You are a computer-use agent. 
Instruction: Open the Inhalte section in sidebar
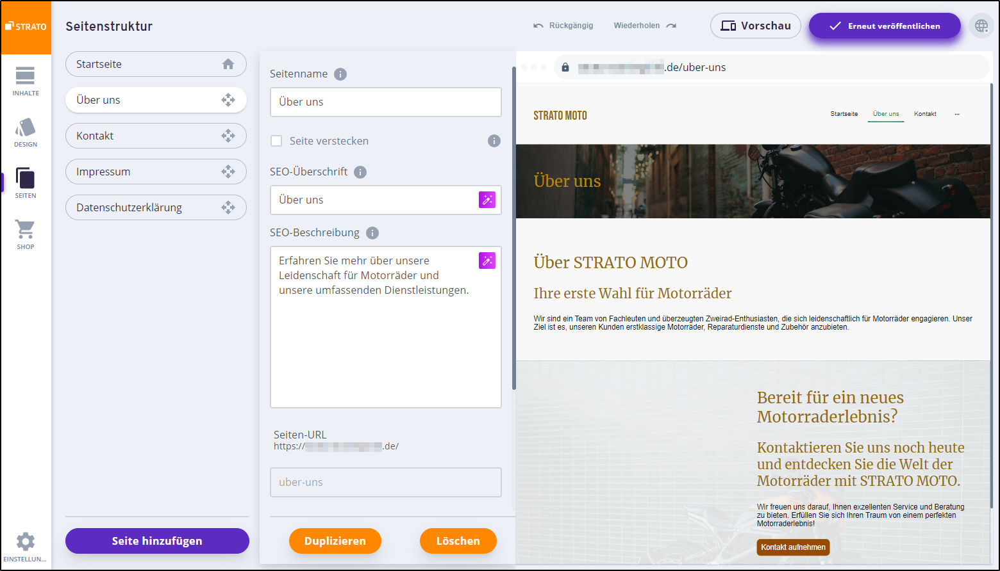pos(25,81)
